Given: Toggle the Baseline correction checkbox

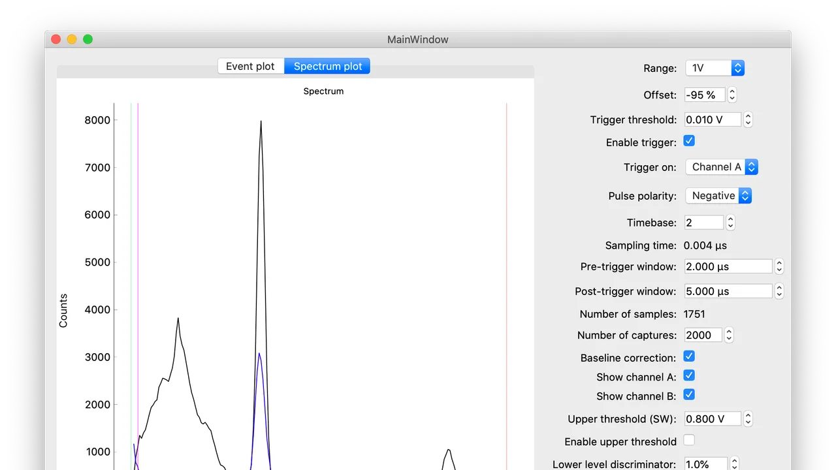Looking at the screenshot, I should (x=689, y=356).
